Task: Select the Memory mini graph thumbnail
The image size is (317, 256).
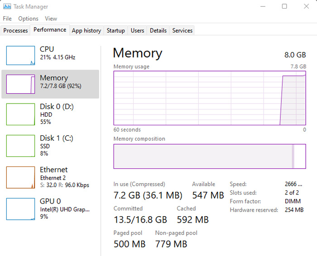Action: coord(20,84)
